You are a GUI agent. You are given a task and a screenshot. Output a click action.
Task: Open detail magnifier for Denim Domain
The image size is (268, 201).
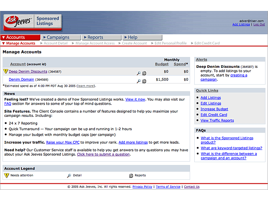[139, 81]
